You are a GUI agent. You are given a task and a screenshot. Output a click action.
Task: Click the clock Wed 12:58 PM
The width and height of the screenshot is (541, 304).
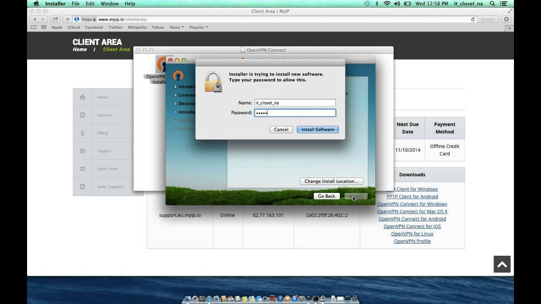point(432,3)
